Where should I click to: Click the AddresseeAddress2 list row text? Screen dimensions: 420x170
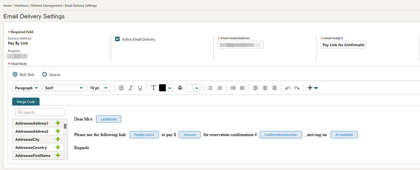(32, 132)
